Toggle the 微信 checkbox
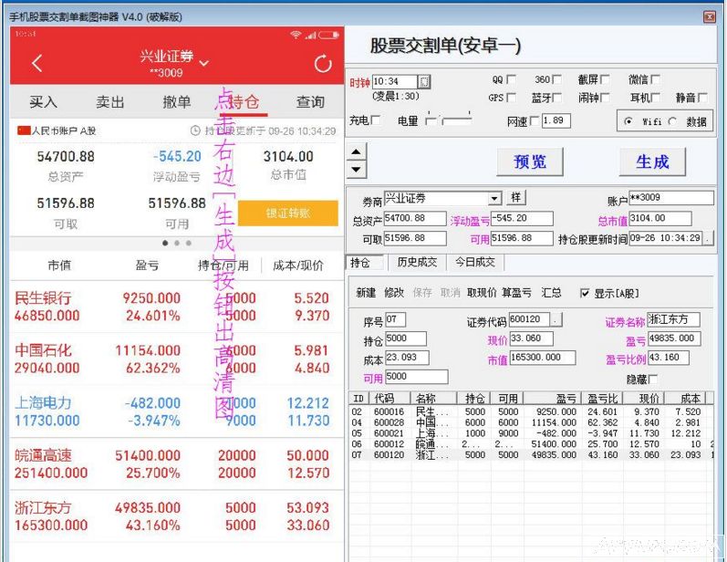727x562 pixels. tap(655, 79)
